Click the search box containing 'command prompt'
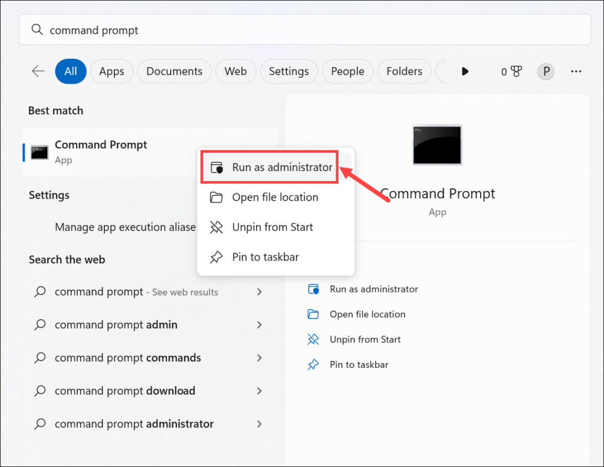Image resolution: width=604 pixels, height=467 pixels. pos(304,30)
